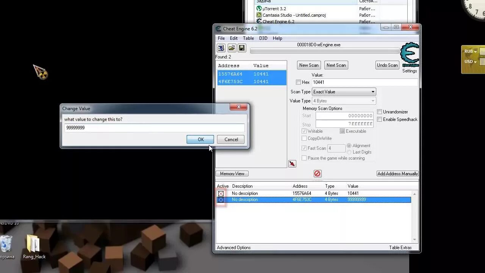Close the Change Value dialog
Screen dimensions: 485x273
[239, 107]
